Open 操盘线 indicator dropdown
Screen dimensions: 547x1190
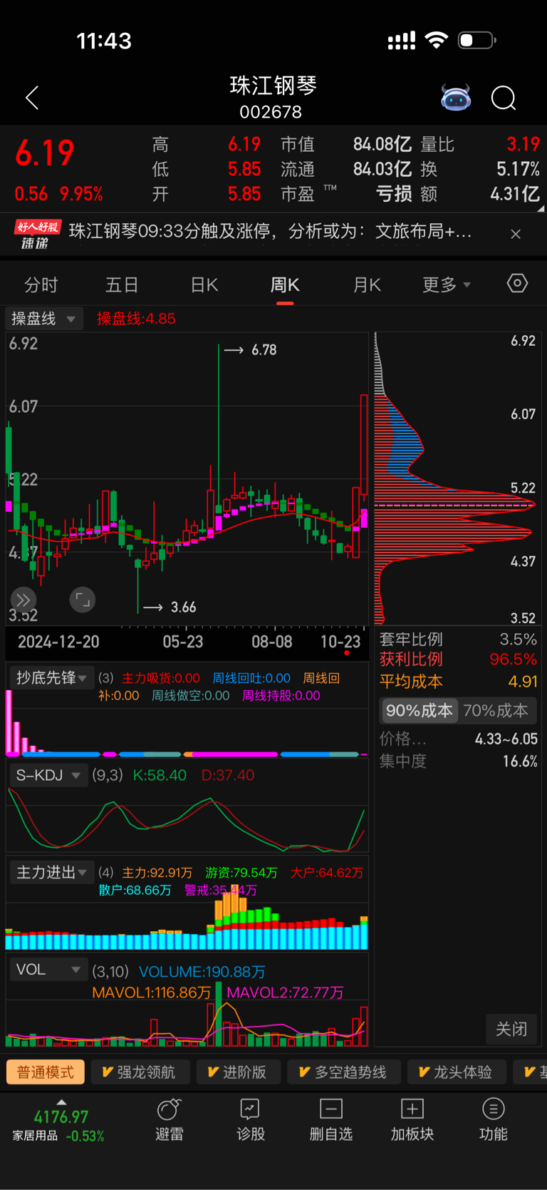coord(44,319)
